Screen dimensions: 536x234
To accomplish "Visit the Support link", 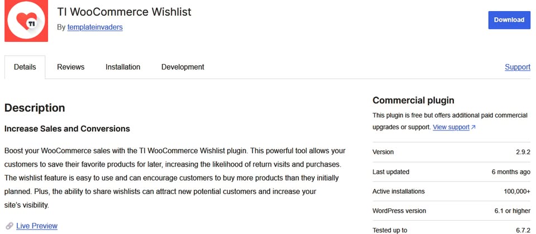I will pyautogui.click(x=518, y=67).
